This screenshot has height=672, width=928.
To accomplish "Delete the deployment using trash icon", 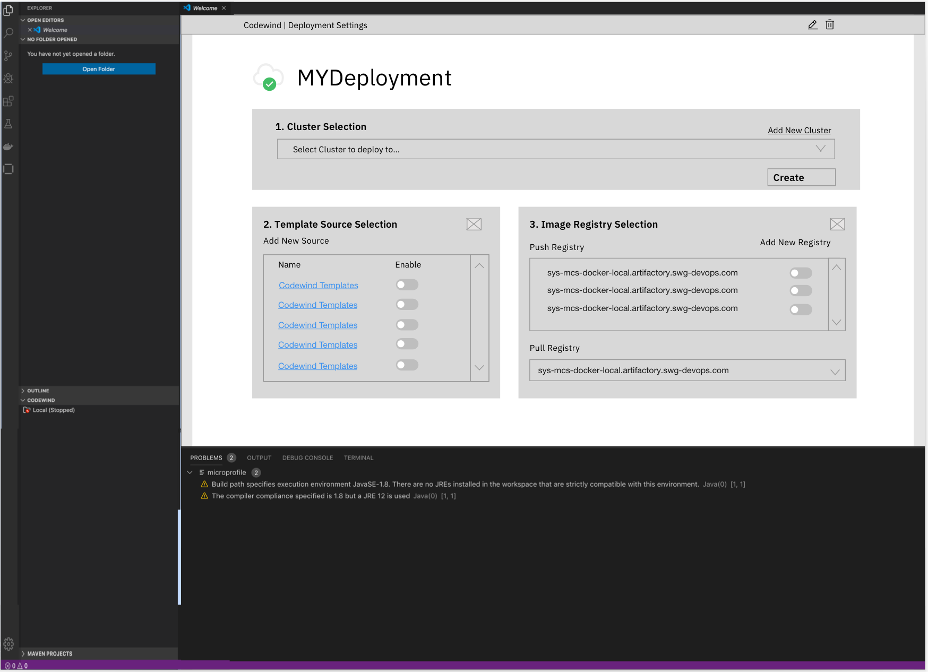I will point(830,24).
